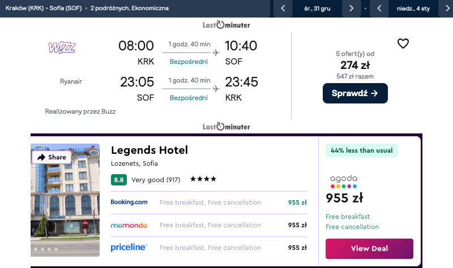Go to next departure date
Image resolution: width=453 pixels, height=268 pixels.
tap(351, 8)
